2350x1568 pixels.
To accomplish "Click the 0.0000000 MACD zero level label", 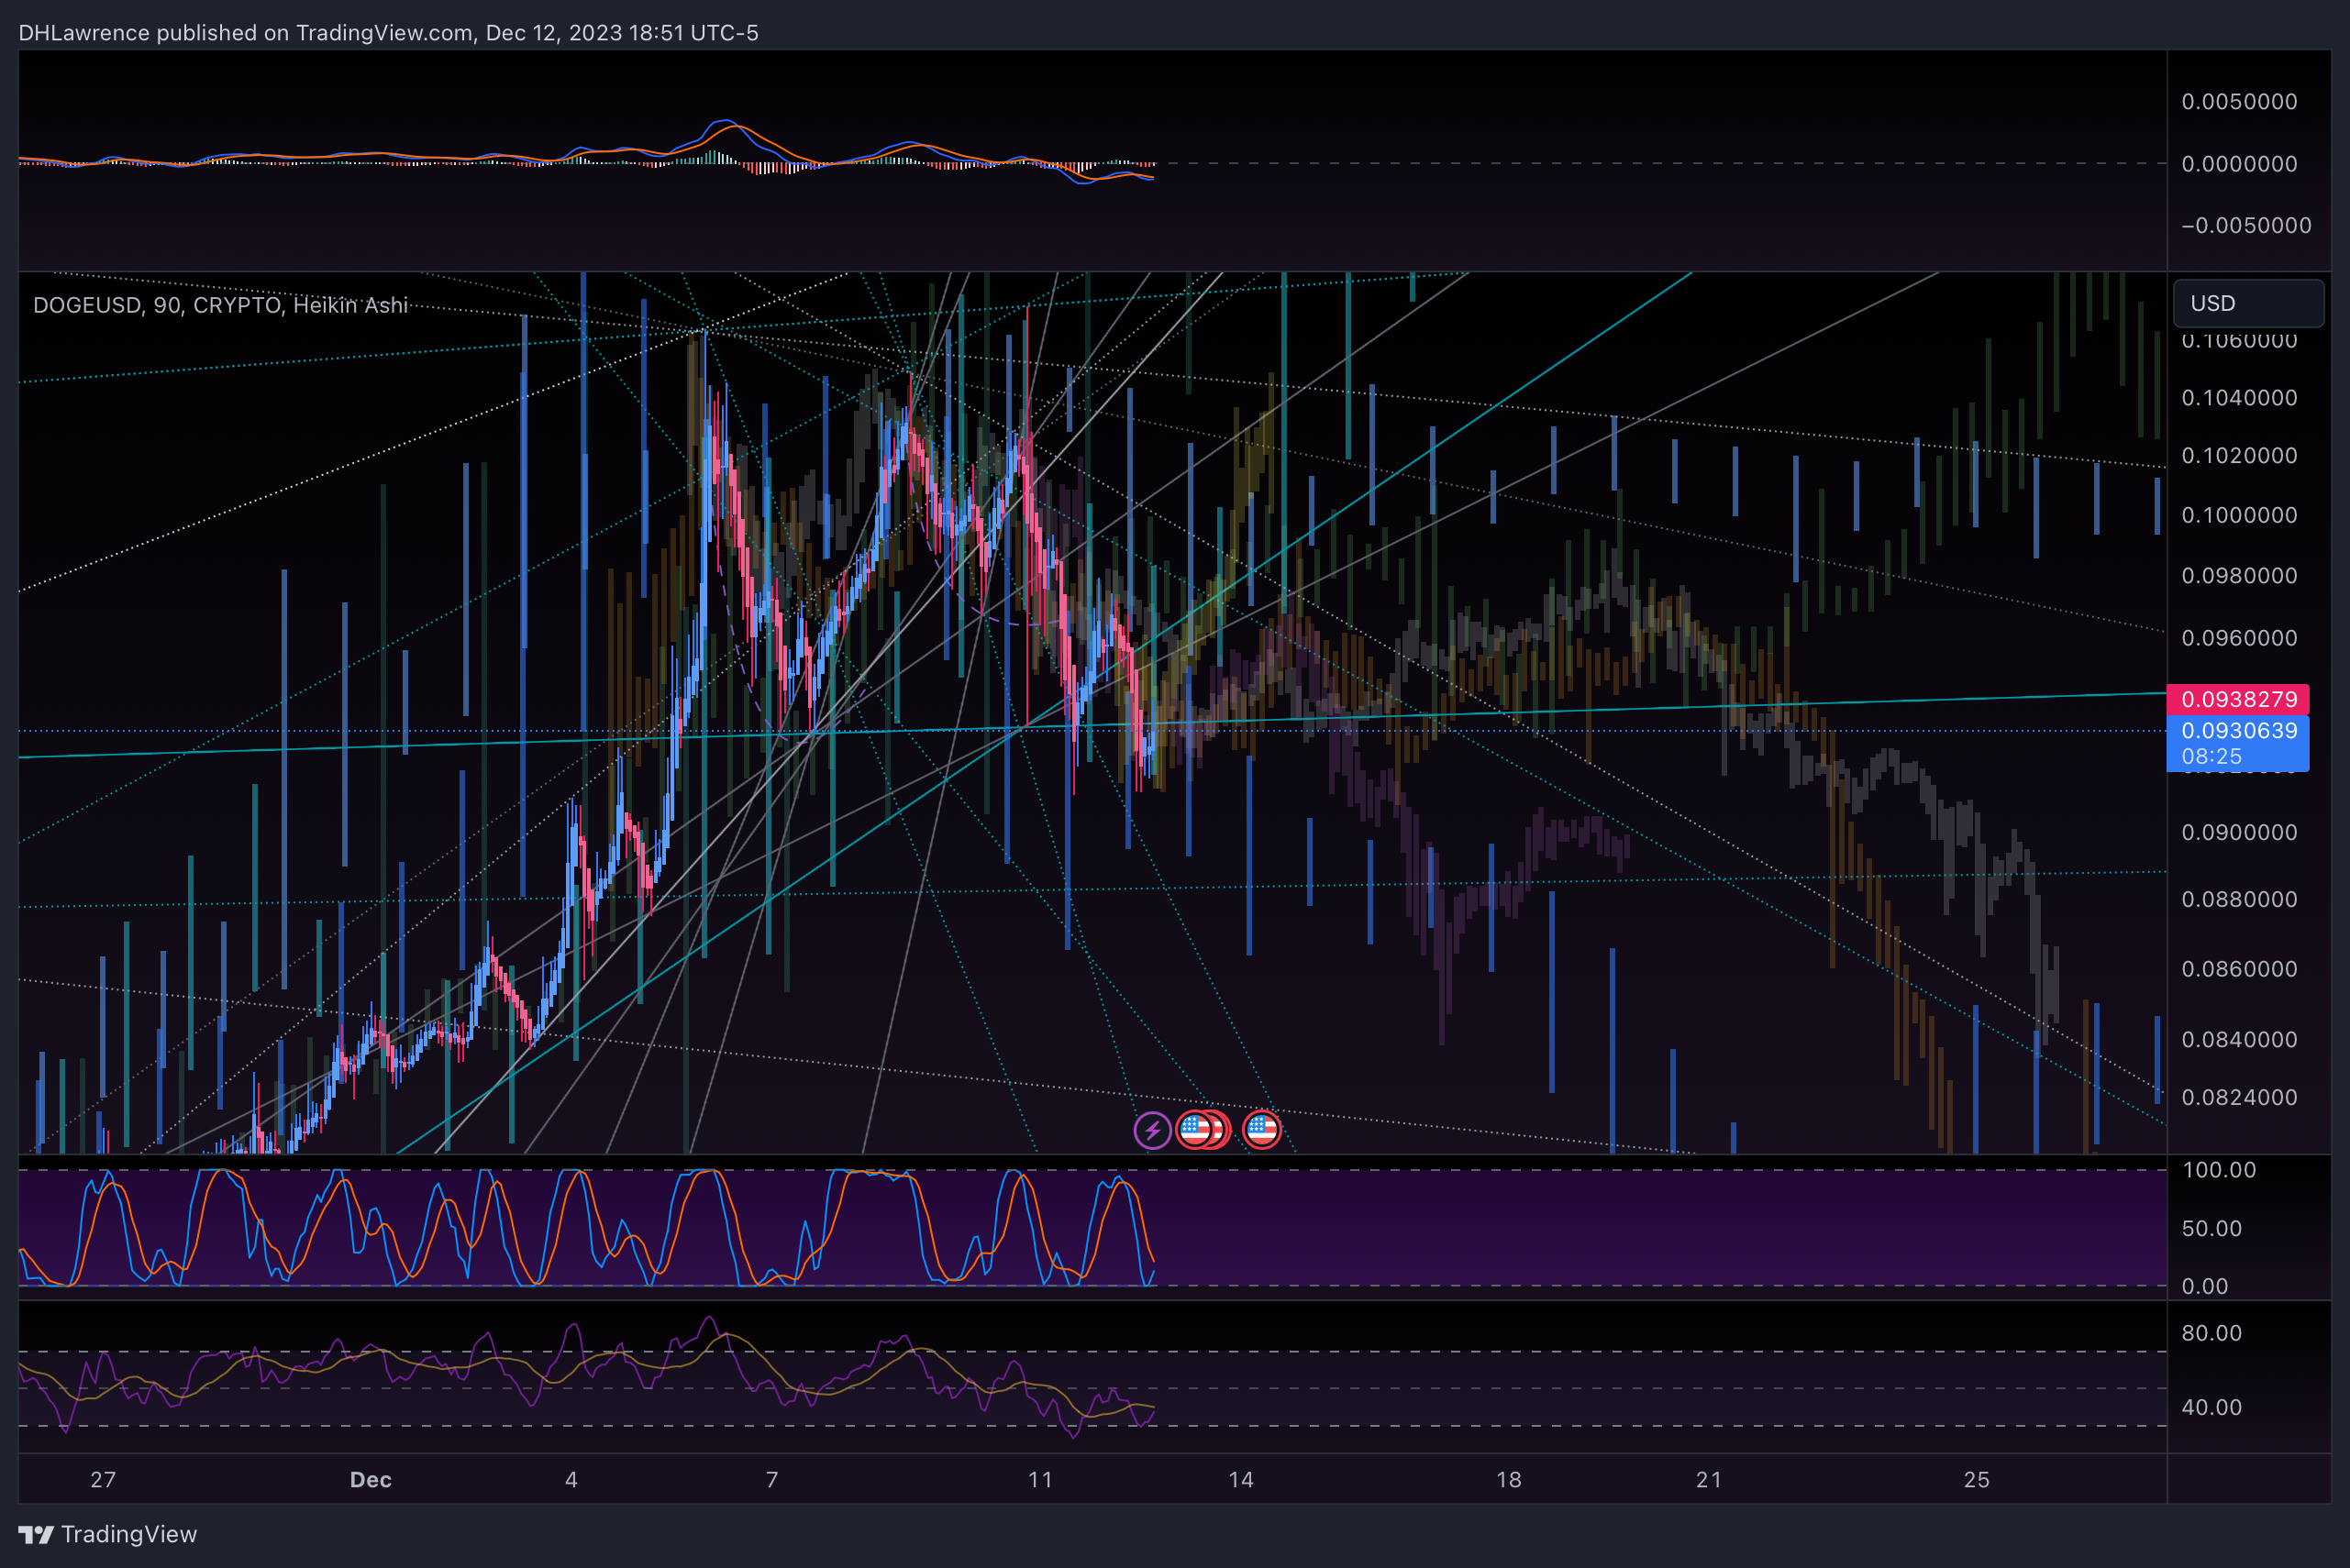I will tap(2239, 164).
